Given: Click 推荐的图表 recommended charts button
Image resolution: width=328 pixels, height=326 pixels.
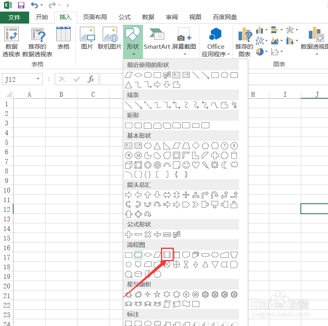Looking at the screenshot, I should [244, 42].
